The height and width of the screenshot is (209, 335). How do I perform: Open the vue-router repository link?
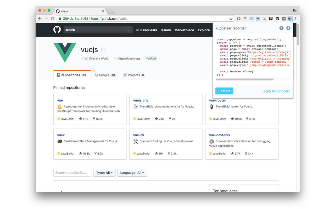pos(217,100)
